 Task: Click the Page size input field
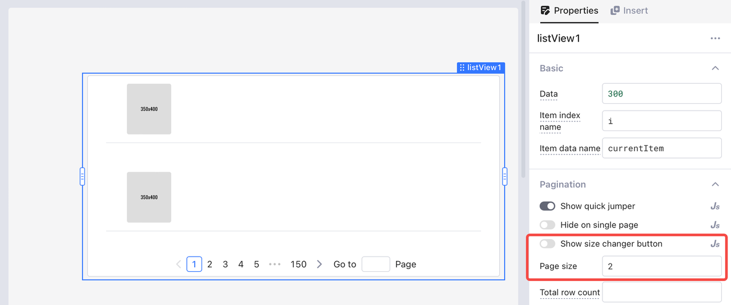pos(661,266)
